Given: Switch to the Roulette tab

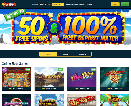Looking at the screenshot, I should point(83,54).
